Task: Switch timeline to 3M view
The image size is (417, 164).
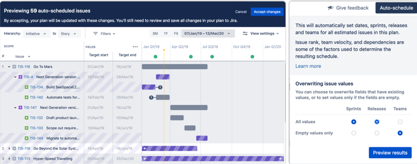Action: (155, 33)
